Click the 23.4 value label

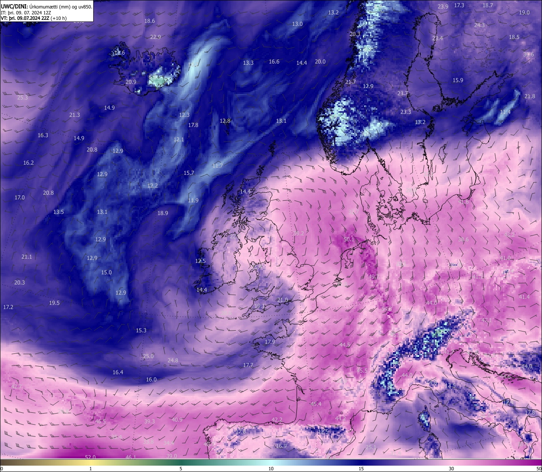point(437,39)
